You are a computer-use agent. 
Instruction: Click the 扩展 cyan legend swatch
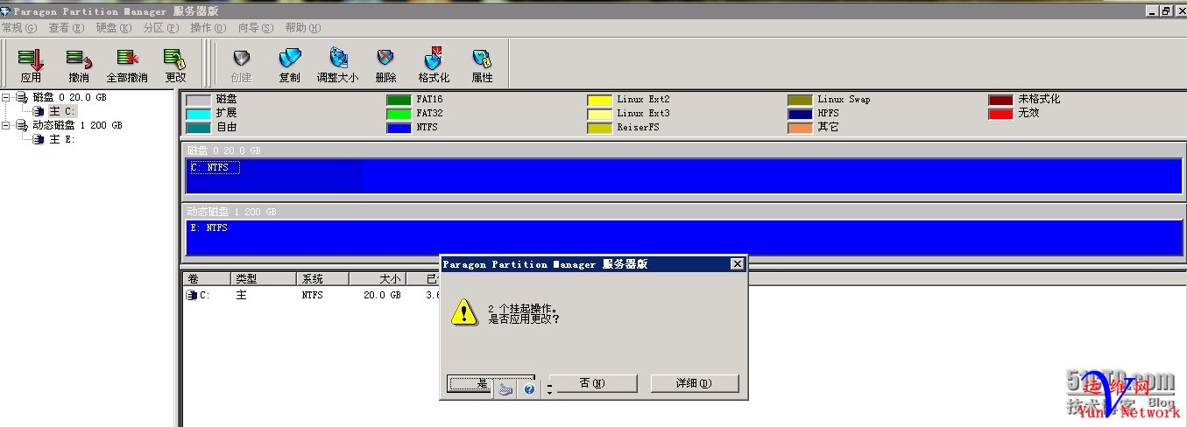(199, 114)
